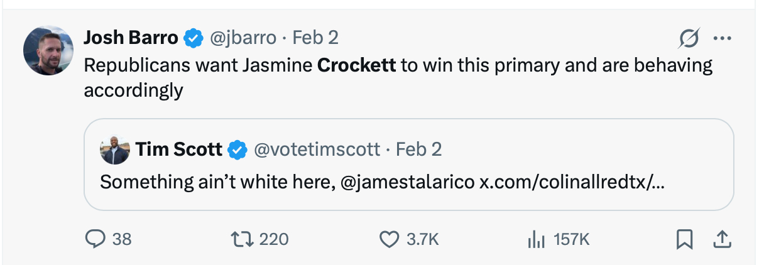Click the @jamestalarico mention
The image size is (764, 265).
[x=407, y=182]
